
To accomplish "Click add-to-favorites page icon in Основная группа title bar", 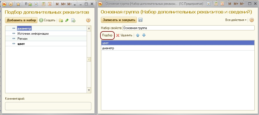I will click(x=209, y=4).
